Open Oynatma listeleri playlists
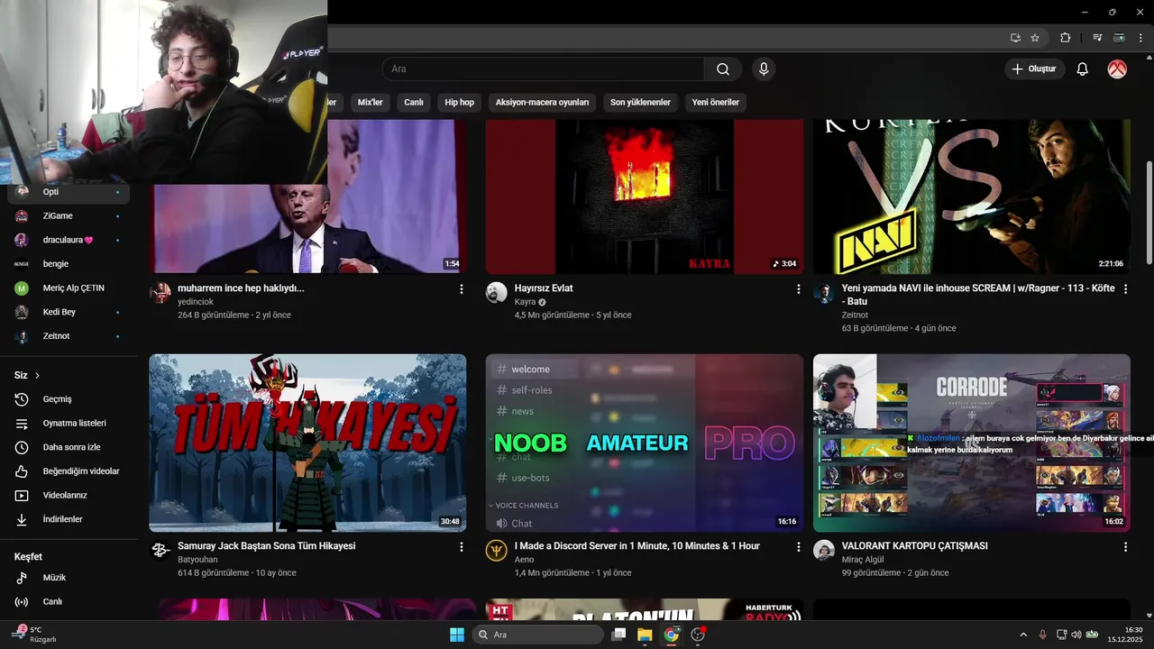Viewport: 1154px width, 649px height. (69, 424)
